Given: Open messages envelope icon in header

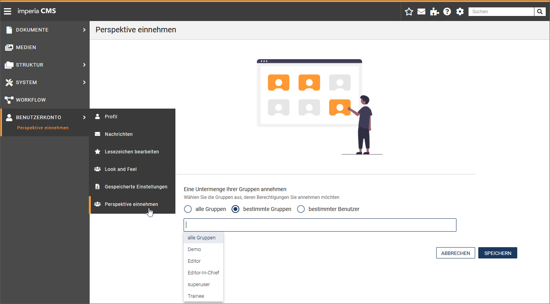Looking at the screenshot, I should pyautogui.click(x=421, y=12).
